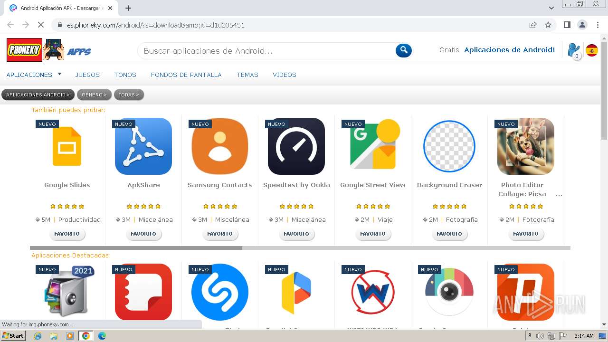This screenshot has width=608, height=342.
Task: Click the PHONEKY logo
Action: coord(24,50)
